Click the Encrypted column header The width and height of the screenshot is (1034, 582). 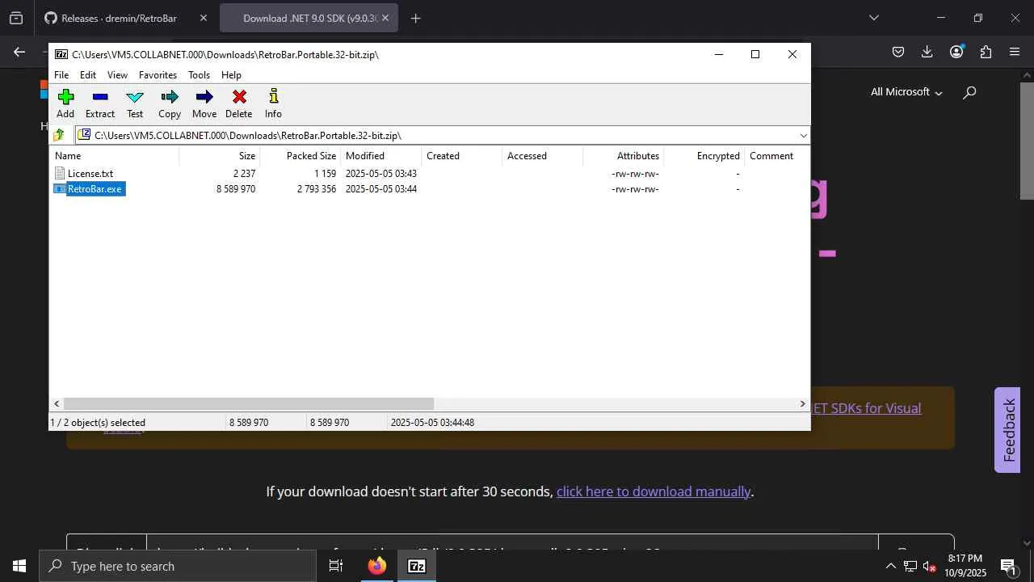(x=704, y=156)
